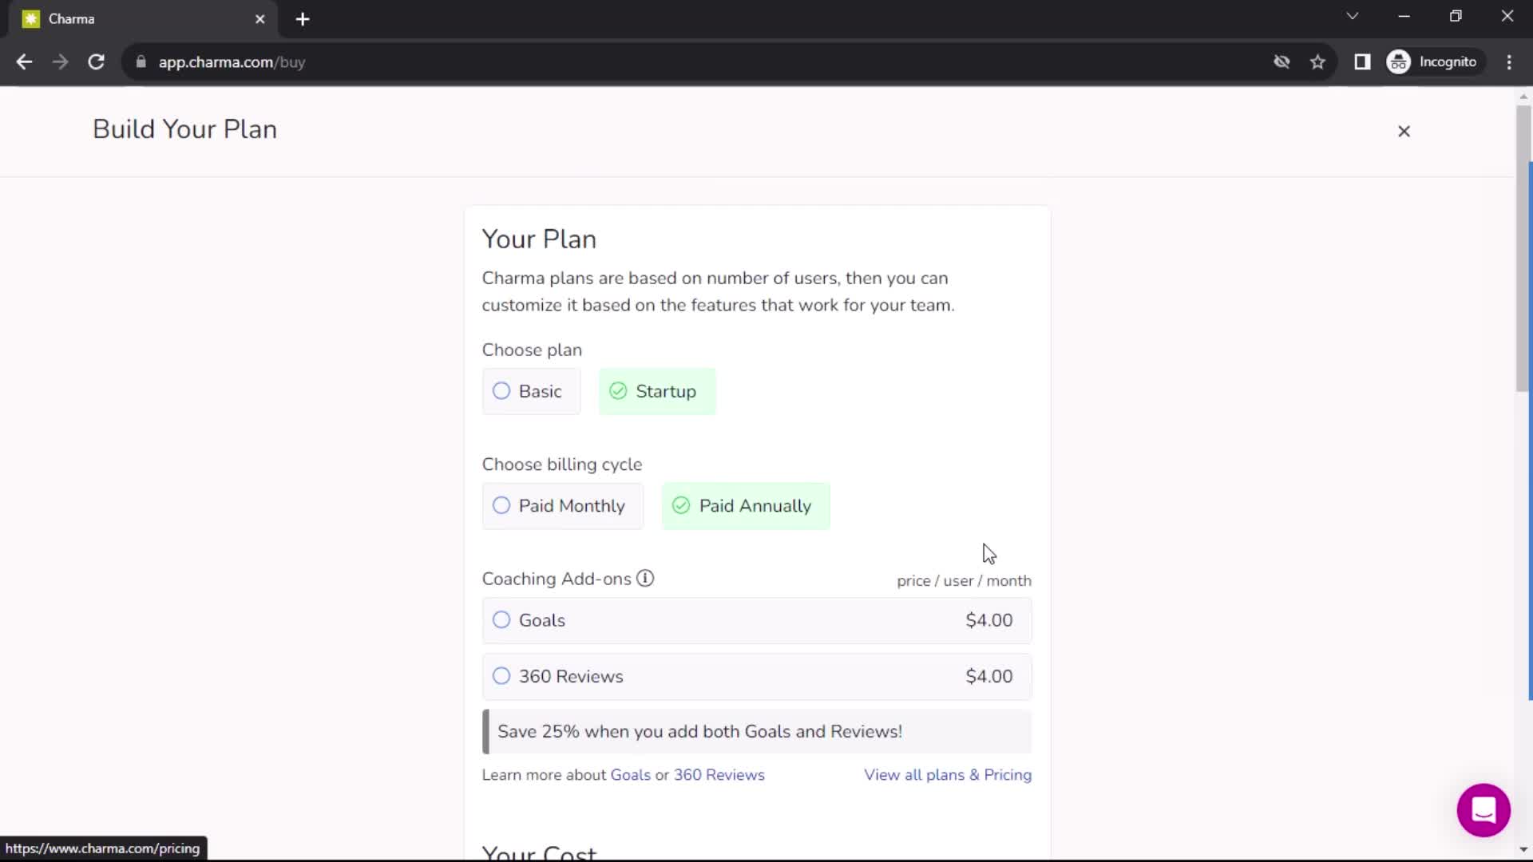Go forward in browser history

click(x=60, y=62)
